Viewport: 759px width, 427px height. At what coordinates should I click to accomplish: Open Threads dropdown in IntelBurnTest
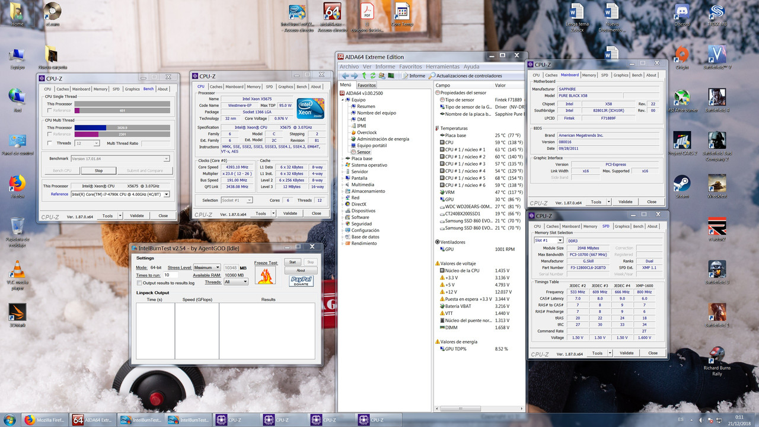point(236,282)
